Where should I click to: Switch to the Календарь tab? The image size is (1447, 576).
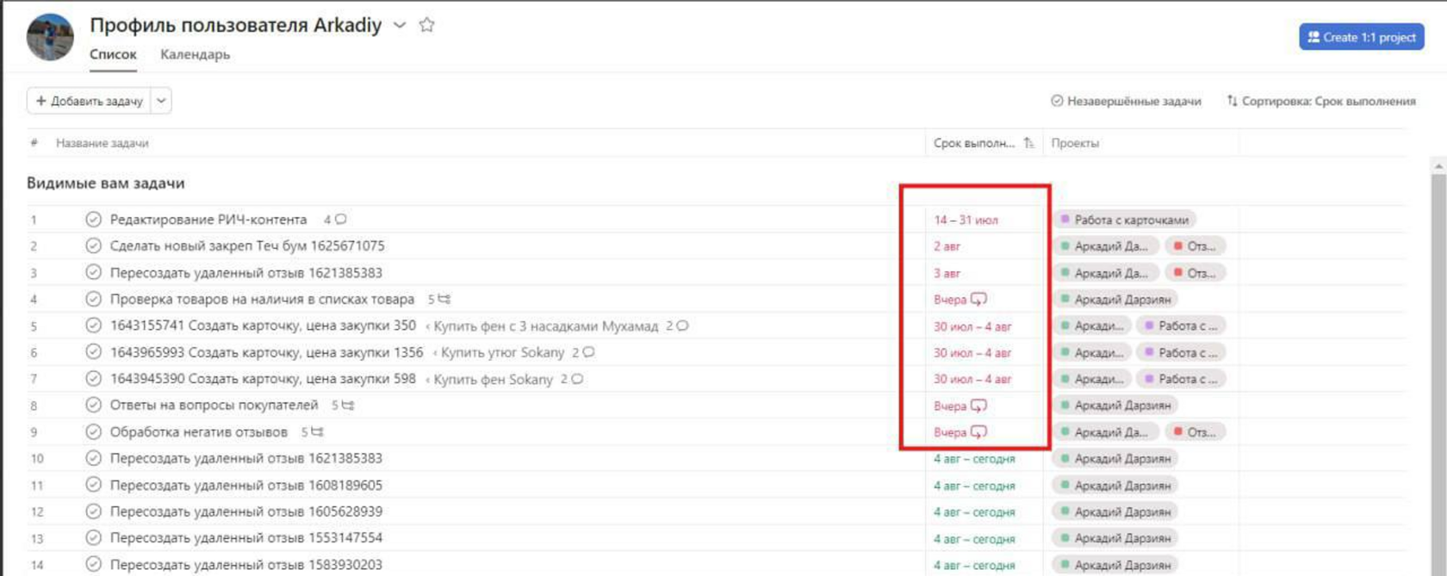click(x=195, y=54)
